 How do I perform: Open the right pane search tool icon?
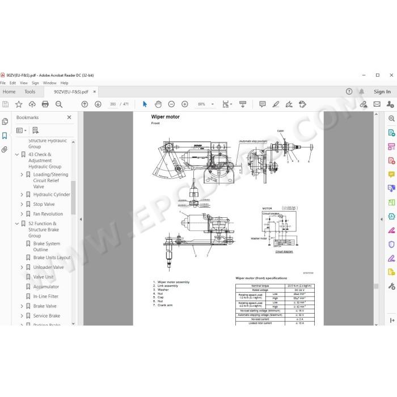[x=391, y=118]
